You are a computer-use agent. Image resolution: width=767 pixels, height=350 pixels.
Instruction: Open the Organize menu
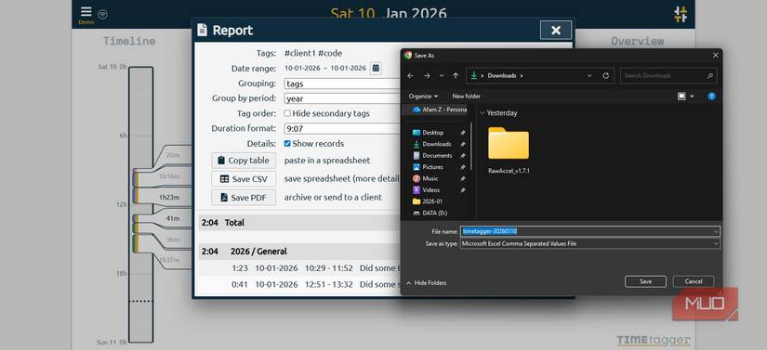click(x=423, y=97)
